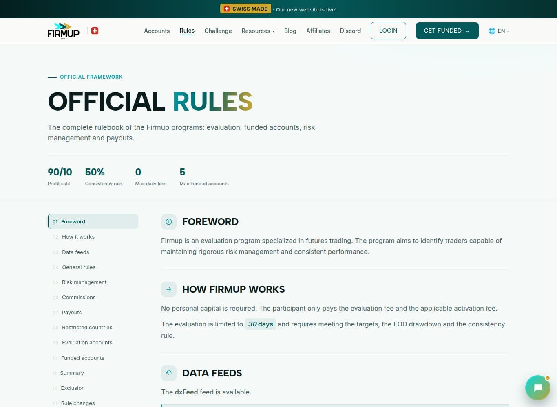Click the Foreword info icon

tap(169, 222)
